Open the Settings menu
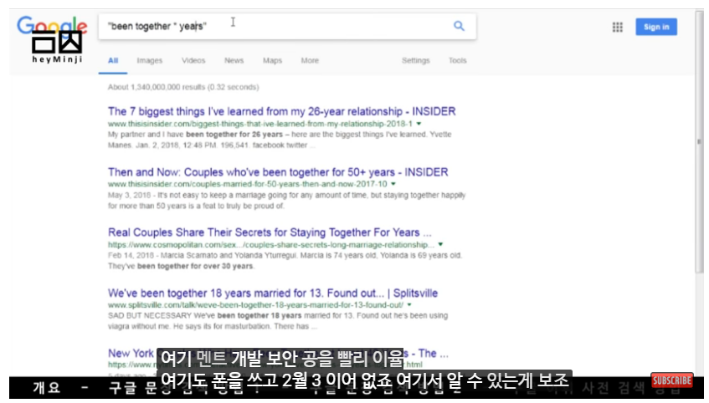The height and width of the screenshot is (403, 709). pos(415,60)
